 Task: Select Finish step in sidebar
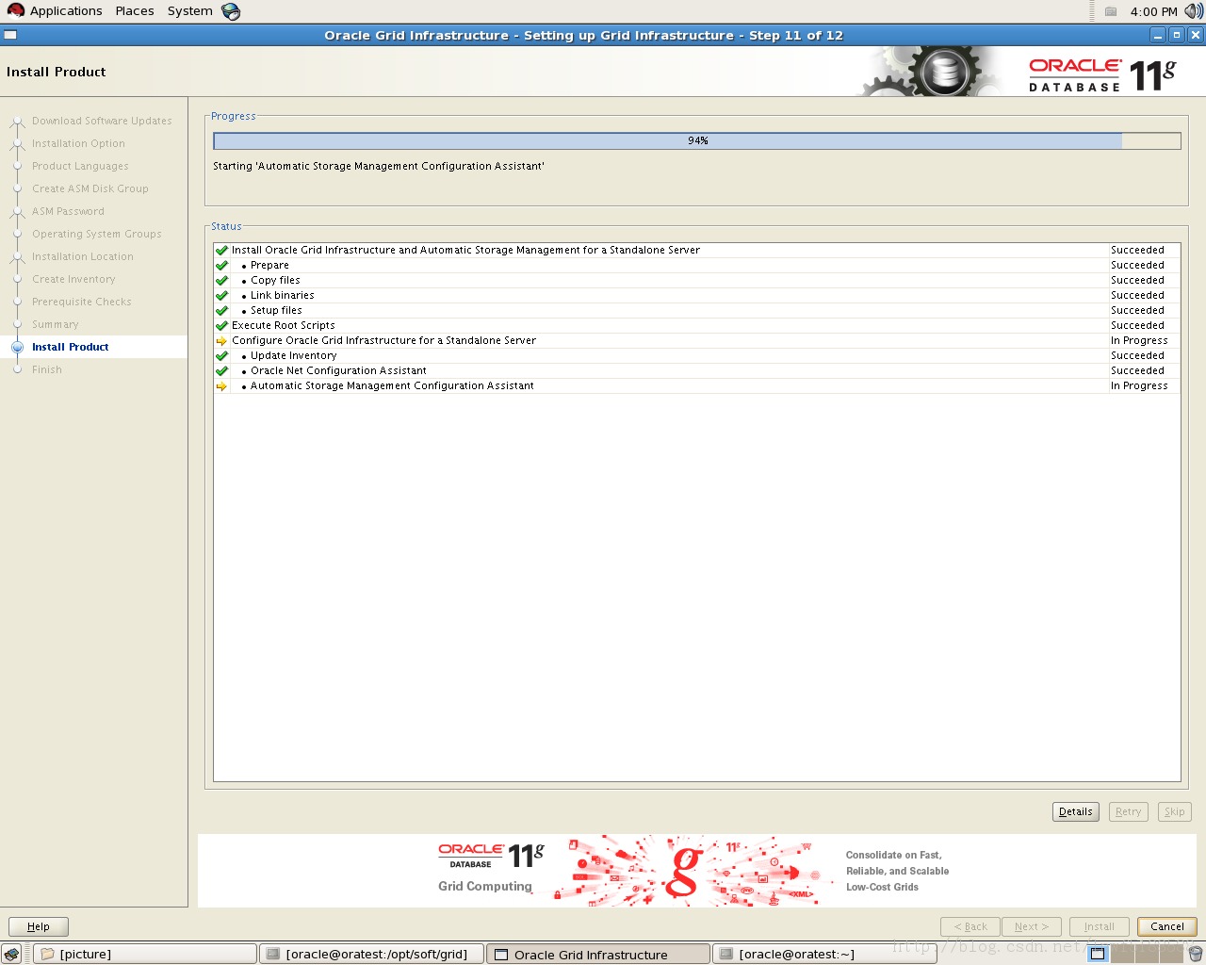[47, 369]
